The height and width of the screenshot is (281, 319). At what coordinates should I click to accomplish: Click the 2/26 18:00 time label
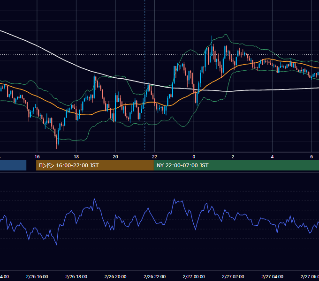76,276
